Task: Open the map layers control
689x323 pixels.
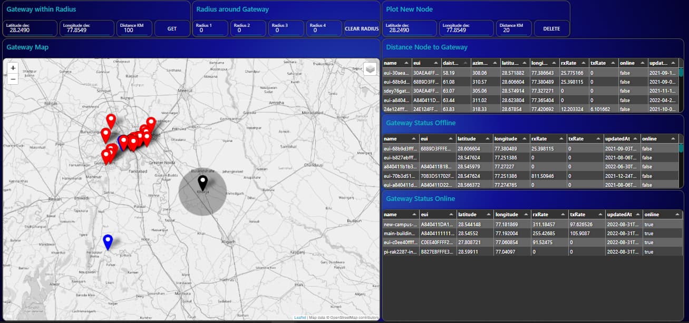Action: [x=370, y=69]
